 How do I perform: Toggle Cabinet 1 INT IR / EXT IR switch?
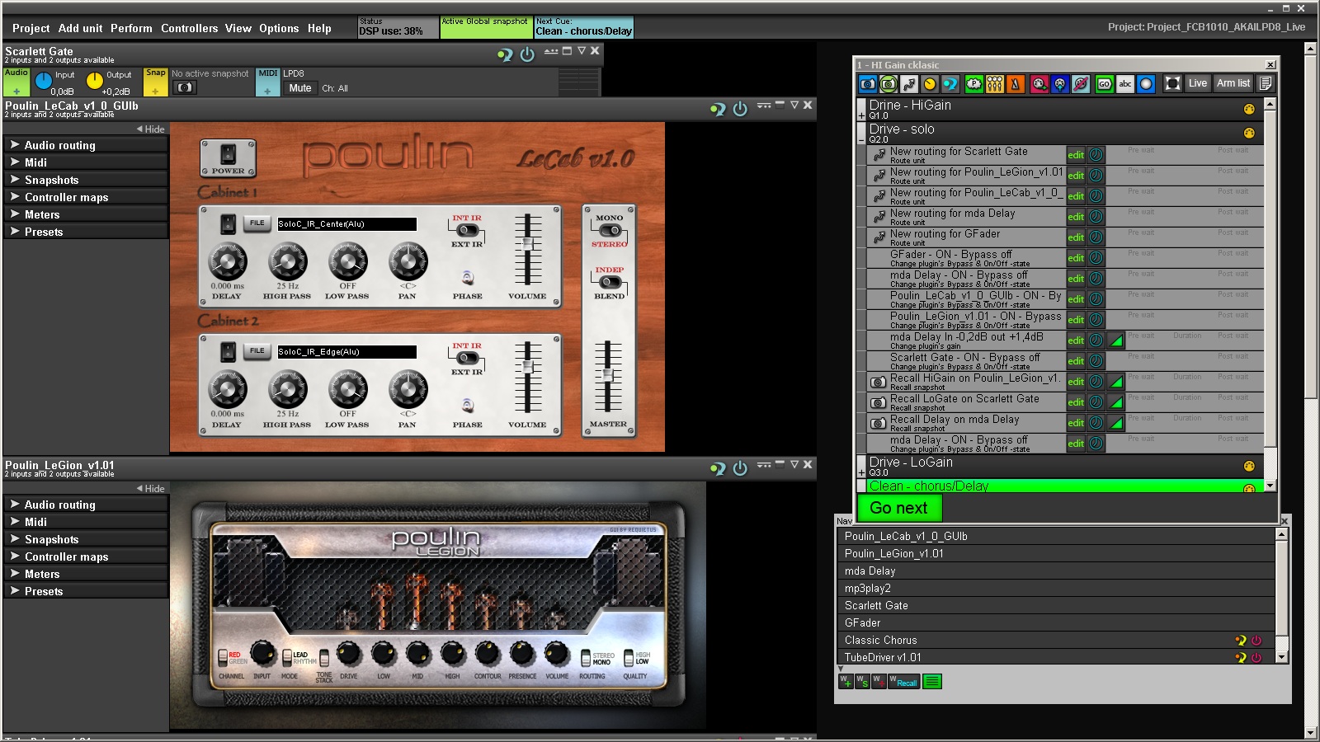[x=467, y=231]
